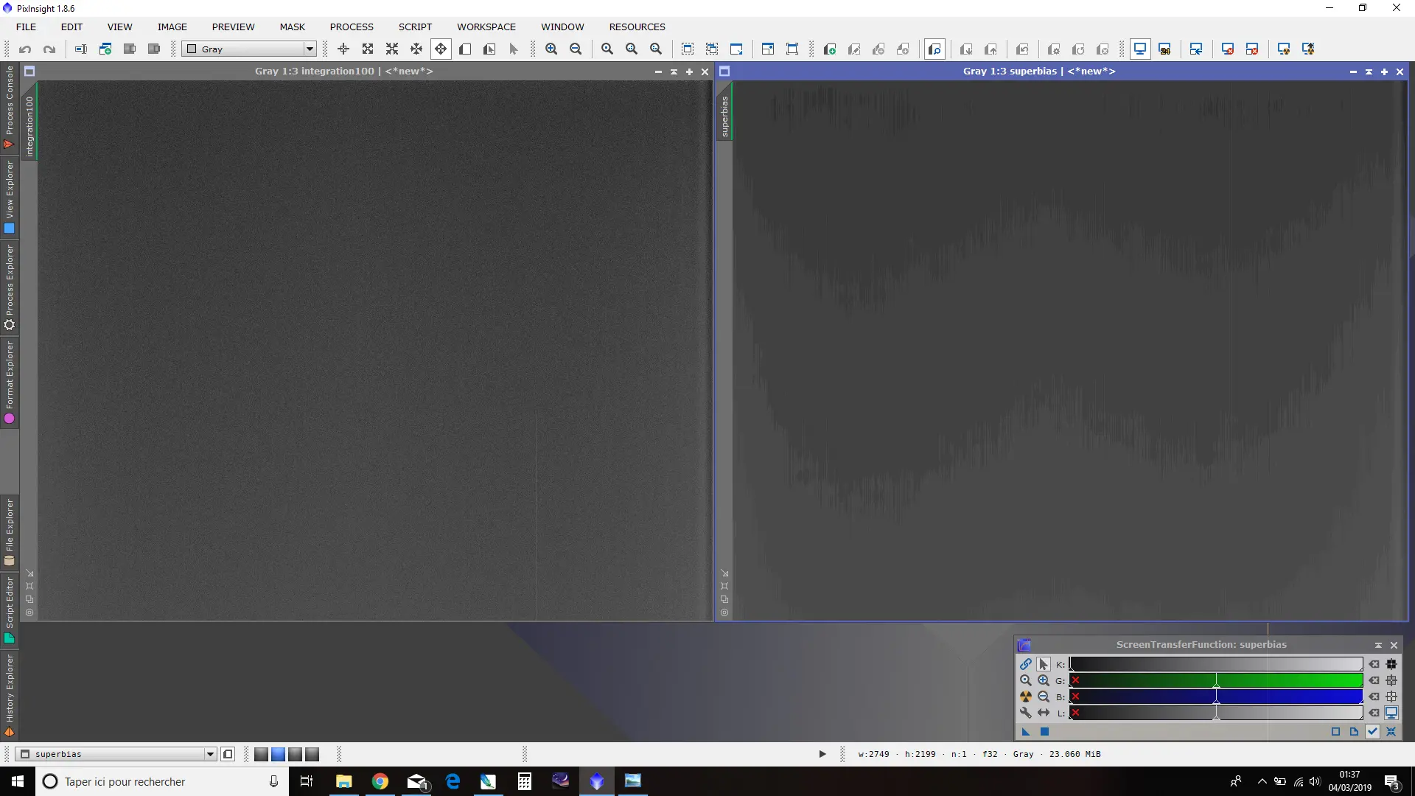
Task: Click the blue triangle new instance icon
Action: [x=1025, y=732]
